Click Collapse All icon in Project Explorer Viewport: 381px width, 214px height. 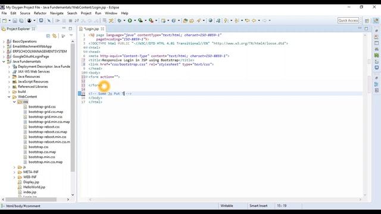pyautogui.click(x=48, y=36)
